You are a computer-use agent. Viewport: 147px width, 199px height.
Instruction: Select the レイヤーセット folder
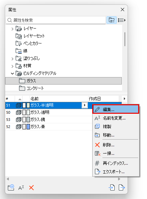[30, 36]
